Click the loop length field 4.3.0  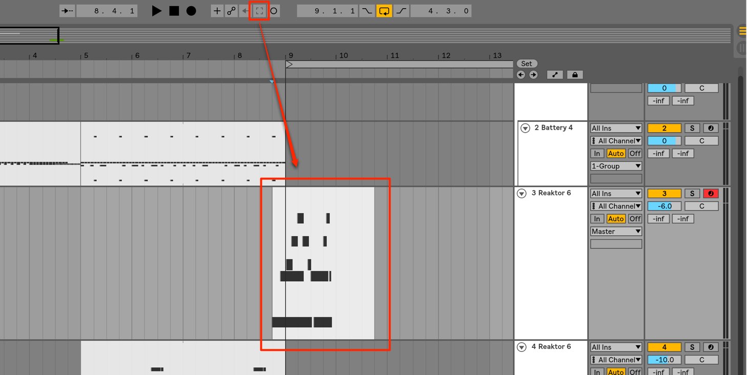coord(441,11)
